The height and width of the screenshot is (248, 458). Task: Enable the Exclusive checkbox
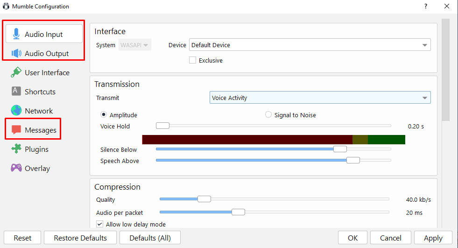pyautogui.click(x=192, y=60)
